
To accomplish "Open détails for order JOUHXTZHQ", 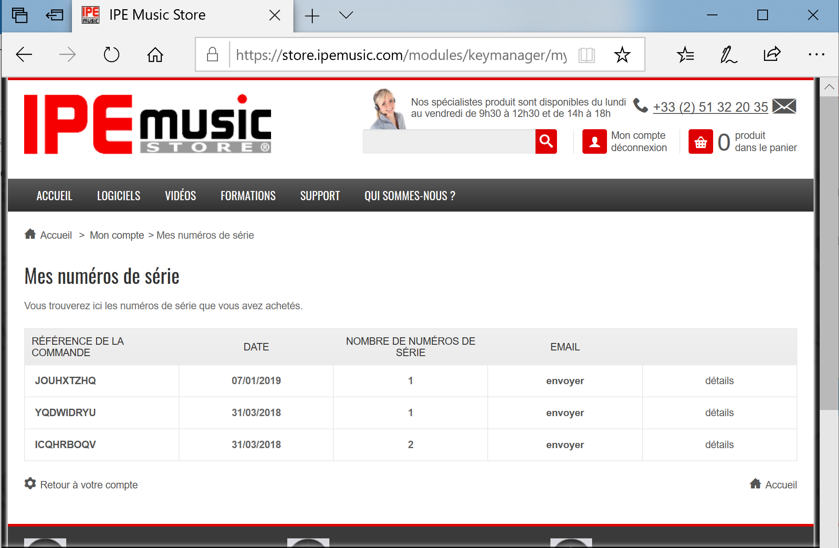I will (719, 381).
